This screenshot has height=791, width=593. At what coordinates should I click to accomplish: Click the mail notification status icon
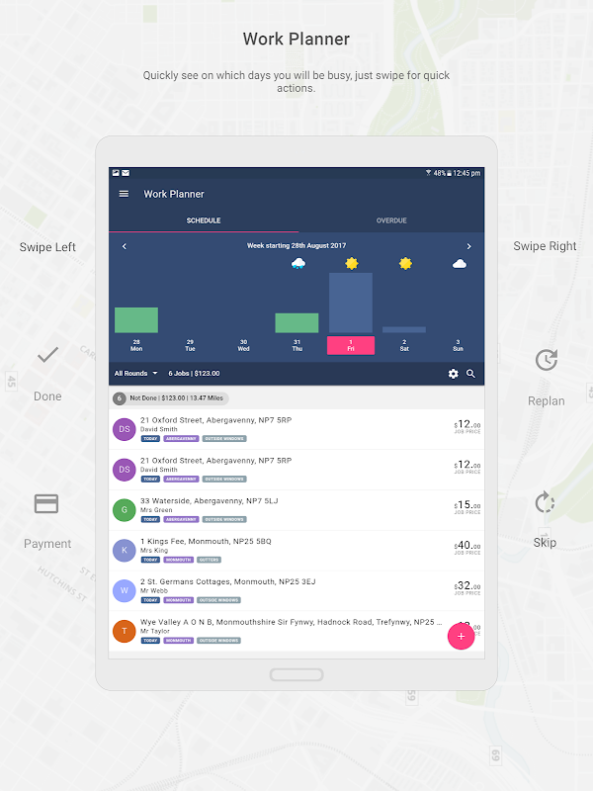point(126,173)
